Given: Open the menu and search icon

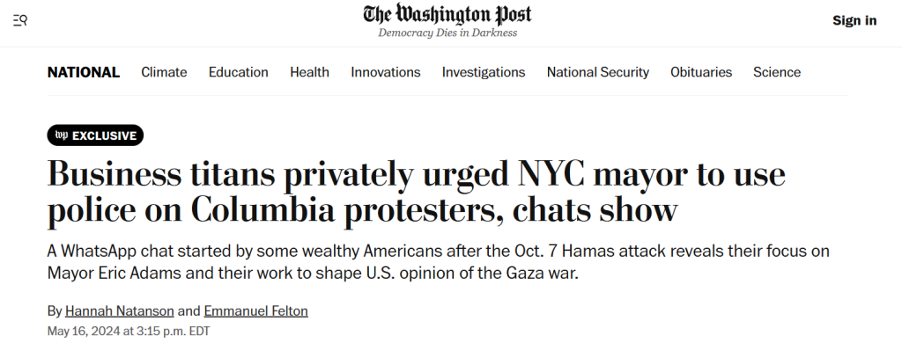Looking at the screenshot, I should tap(20, 21).
